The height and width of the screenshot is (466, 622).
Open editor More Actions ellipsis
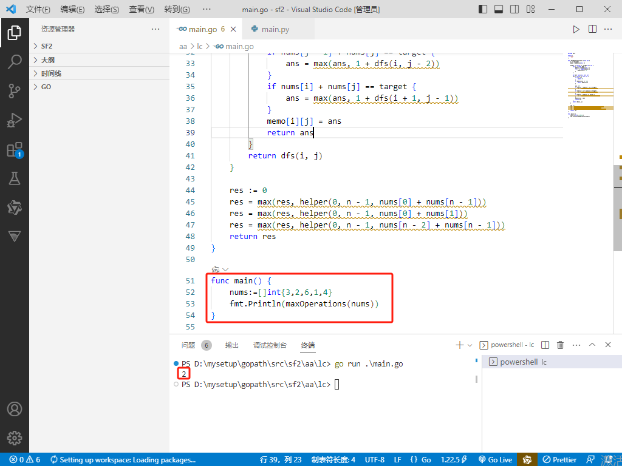pyautogui.click(x=608, y=29)
